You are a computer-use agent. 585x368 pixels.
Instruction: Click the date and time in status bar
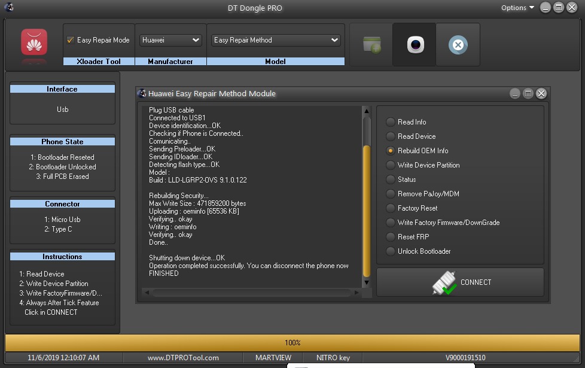click(x=63, y=358)
